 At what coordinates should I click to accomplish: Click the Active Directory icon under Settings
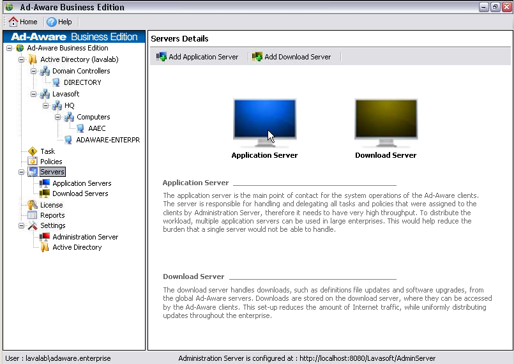pyautogui.click(x=45, y=247)
